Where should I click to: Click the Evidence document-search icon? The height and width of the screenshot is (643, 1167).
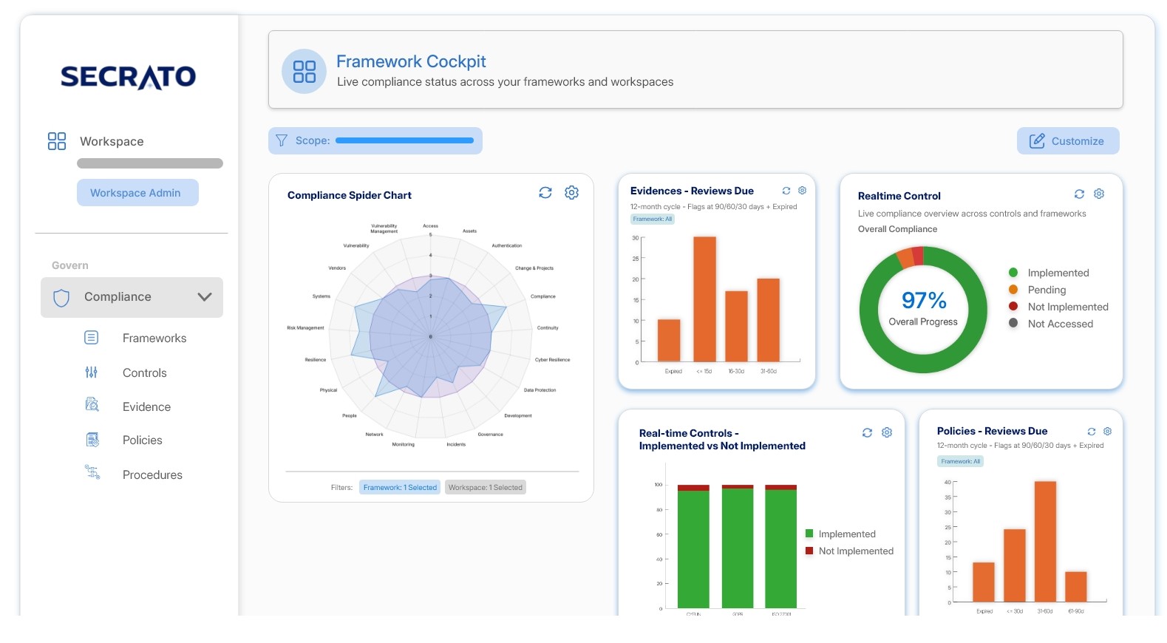coord(92,404)
